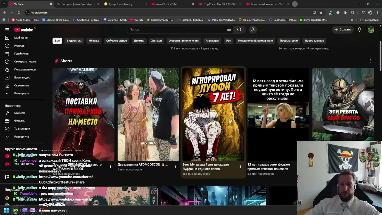Open Мой канал in the sidebar
The image size is (382, 215).
[x=21, y=38]
